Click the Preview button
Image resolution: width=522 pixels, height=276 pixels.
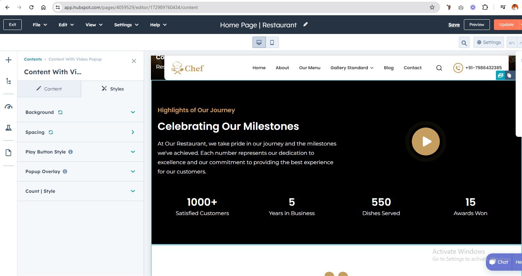(x=477, y=25)
